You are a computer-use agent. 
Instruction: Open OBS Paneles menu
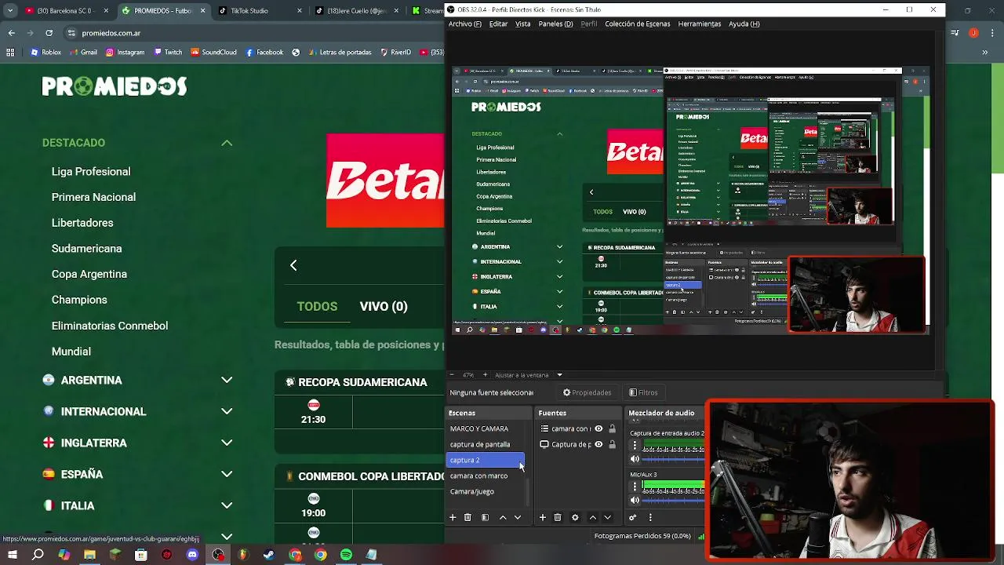[x=555, y=24]
